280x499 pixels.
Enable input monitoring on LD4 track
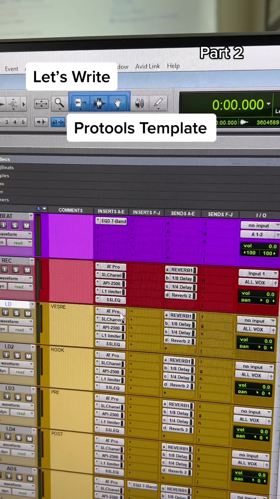[x=8, y=437]
